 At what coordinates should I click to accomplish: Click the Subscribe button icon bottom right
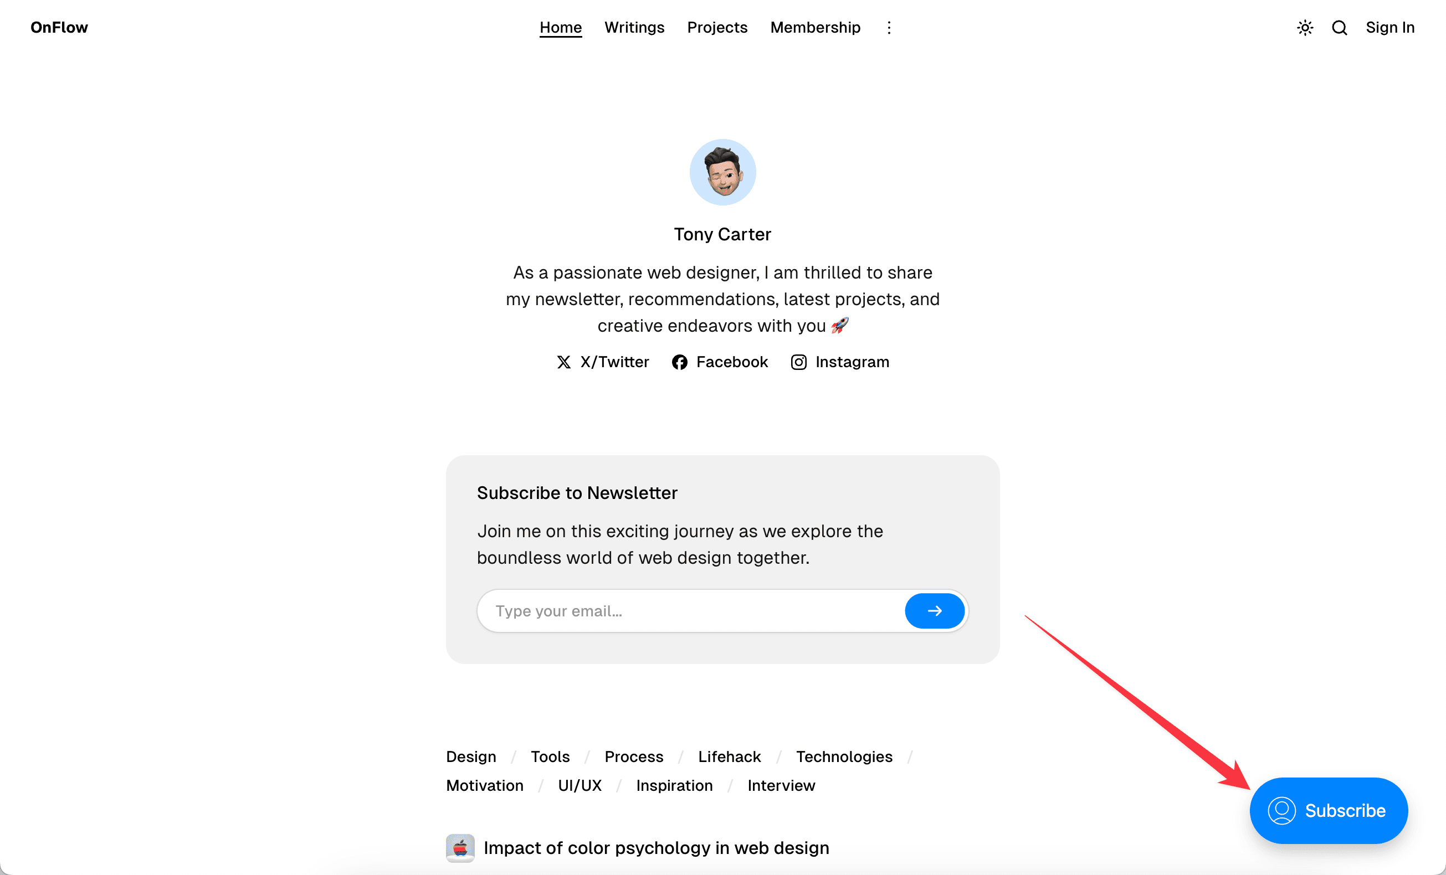point(1284,810)
